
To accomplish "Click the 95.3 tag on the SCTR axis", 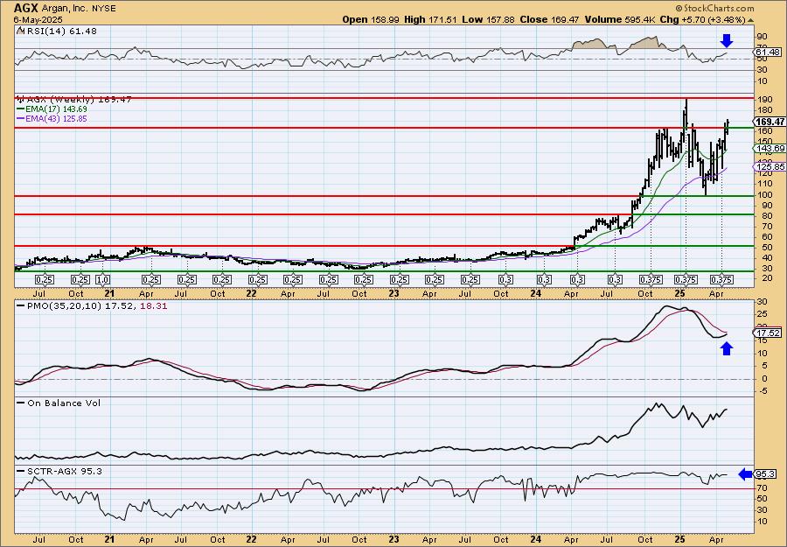I will pos(766,474).
